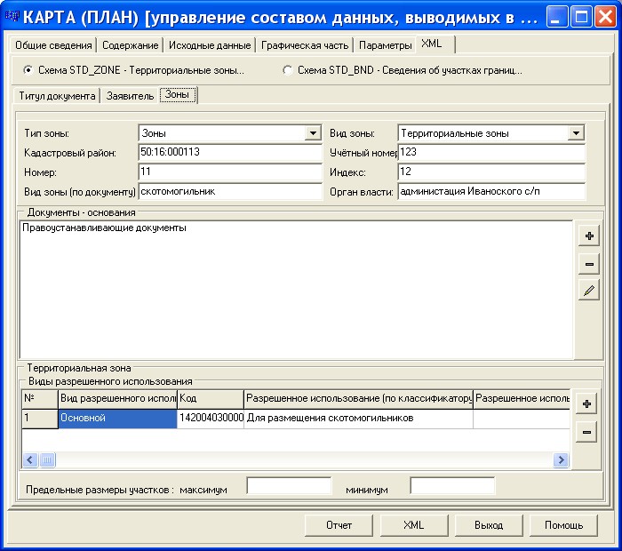Click the minus icon beside Документы-основания list
The image size is (622, 551).
coord(587,263)
